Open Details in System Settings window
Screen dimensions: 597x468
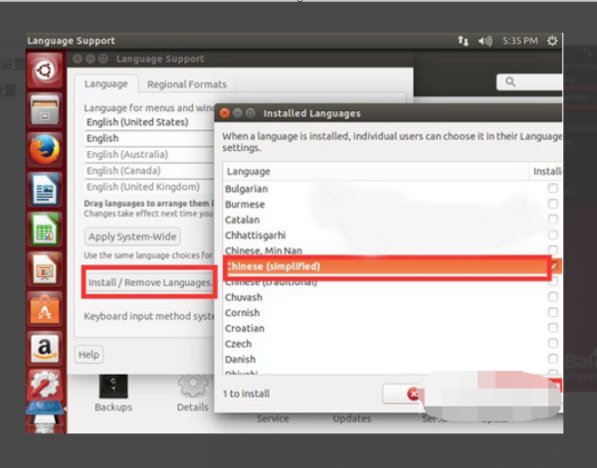point(193,393)
